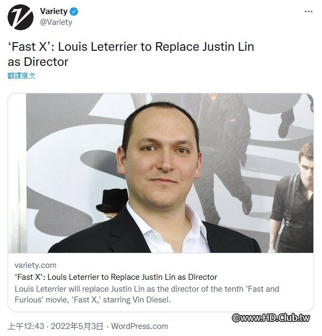The image size is (322, 336).
Task: Click the variety.com domain in the card
Action: click(x=35, y=265)
